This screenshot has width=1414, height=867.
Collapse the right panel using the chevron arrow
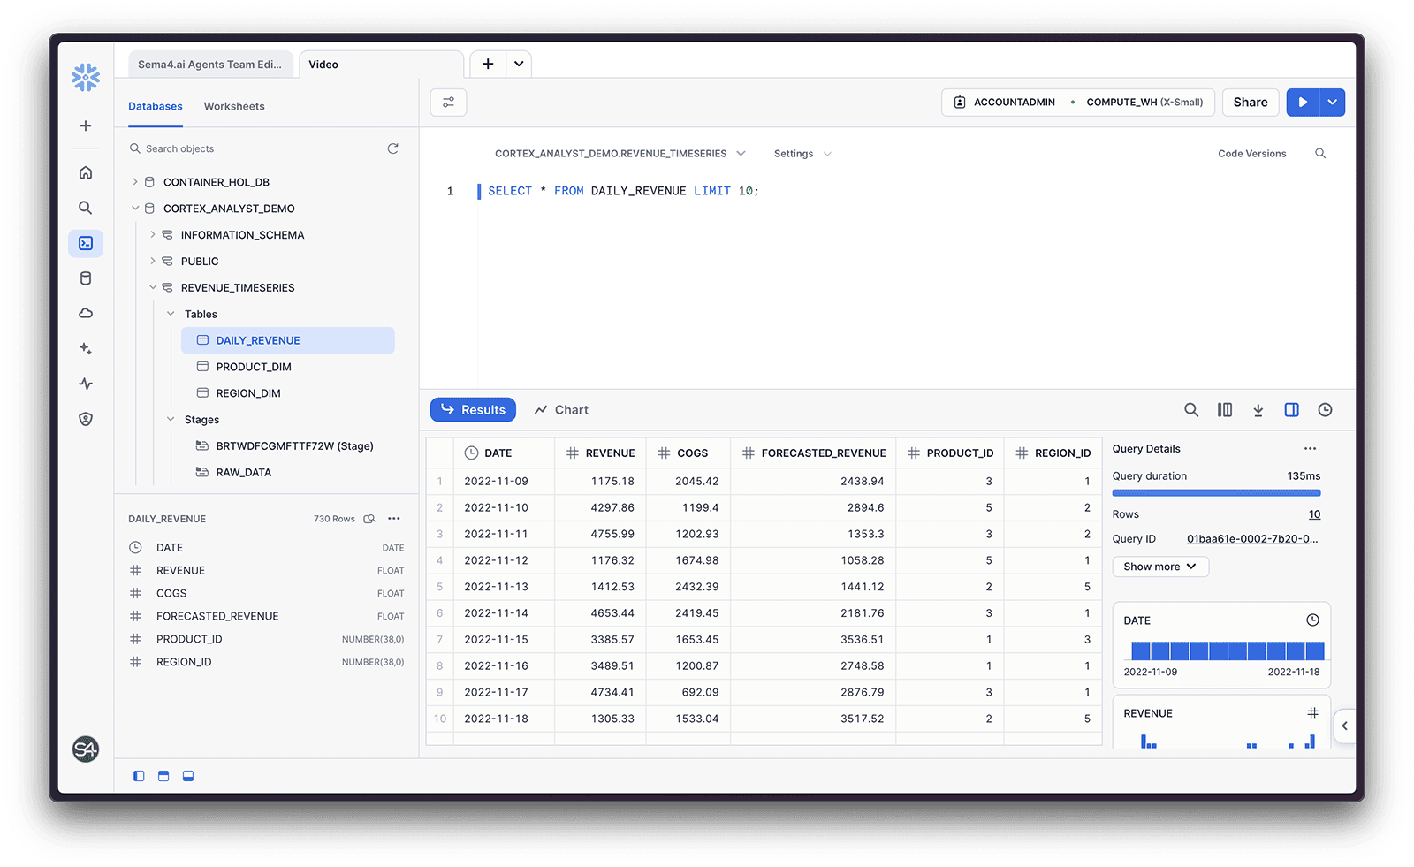tap(1345, 726)
